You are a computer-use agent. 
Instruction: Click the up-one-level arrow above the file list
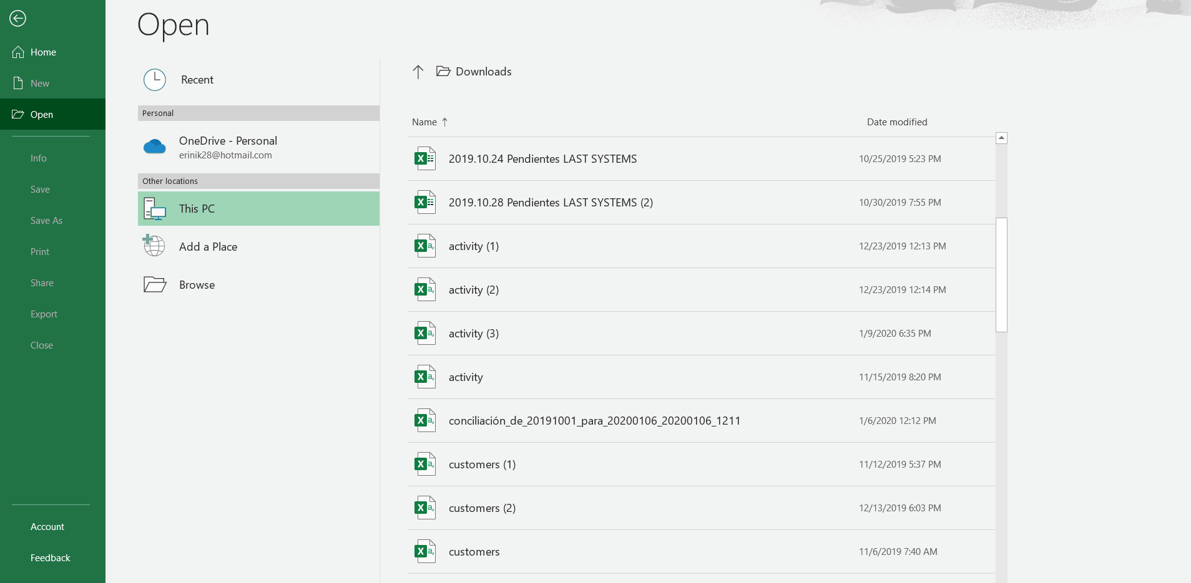coord(418,71)
